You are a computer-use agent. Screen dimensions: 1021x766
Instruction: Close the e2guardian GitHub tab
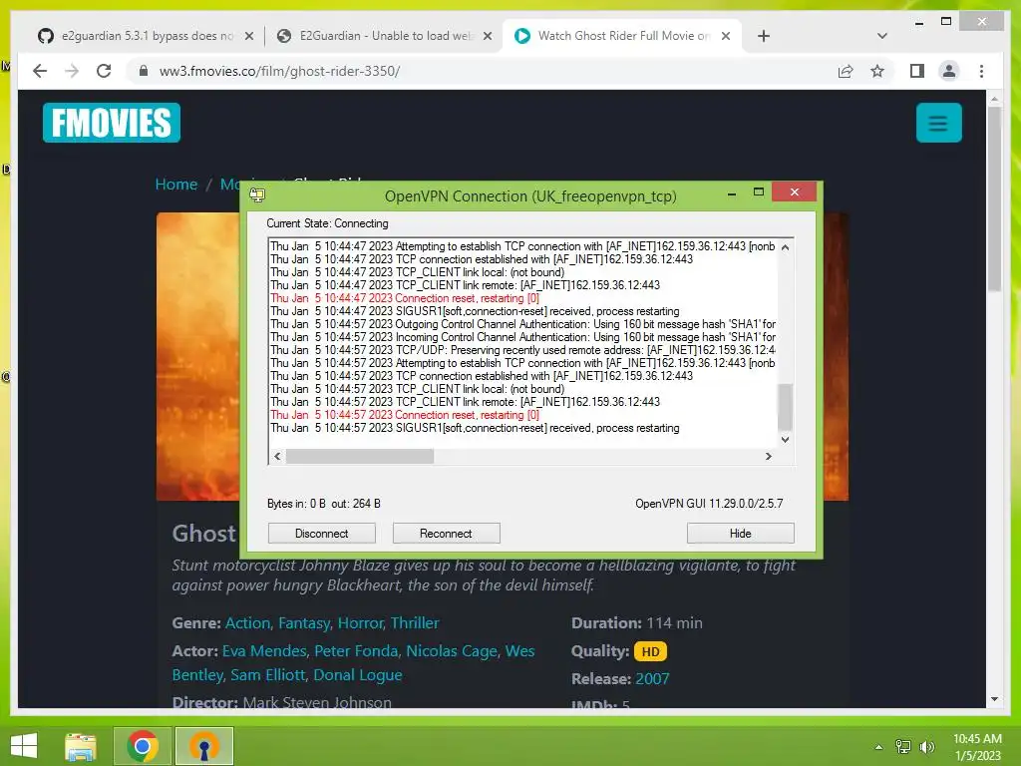(x=248, y=36)
